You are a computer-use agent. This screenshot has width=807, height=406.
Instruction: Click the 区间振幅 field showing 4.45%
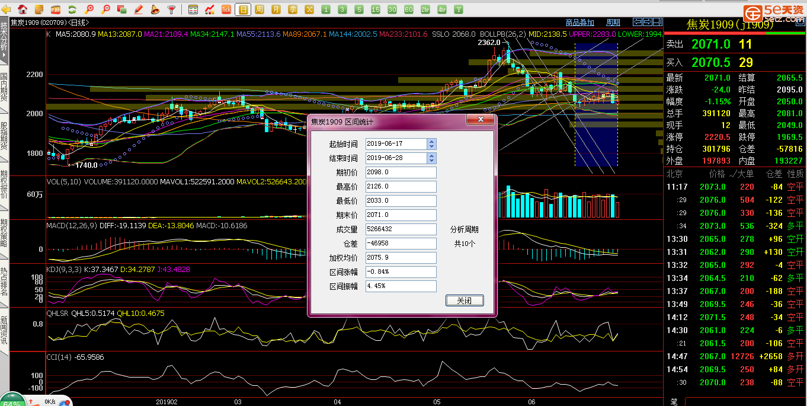tap(401, 286)
